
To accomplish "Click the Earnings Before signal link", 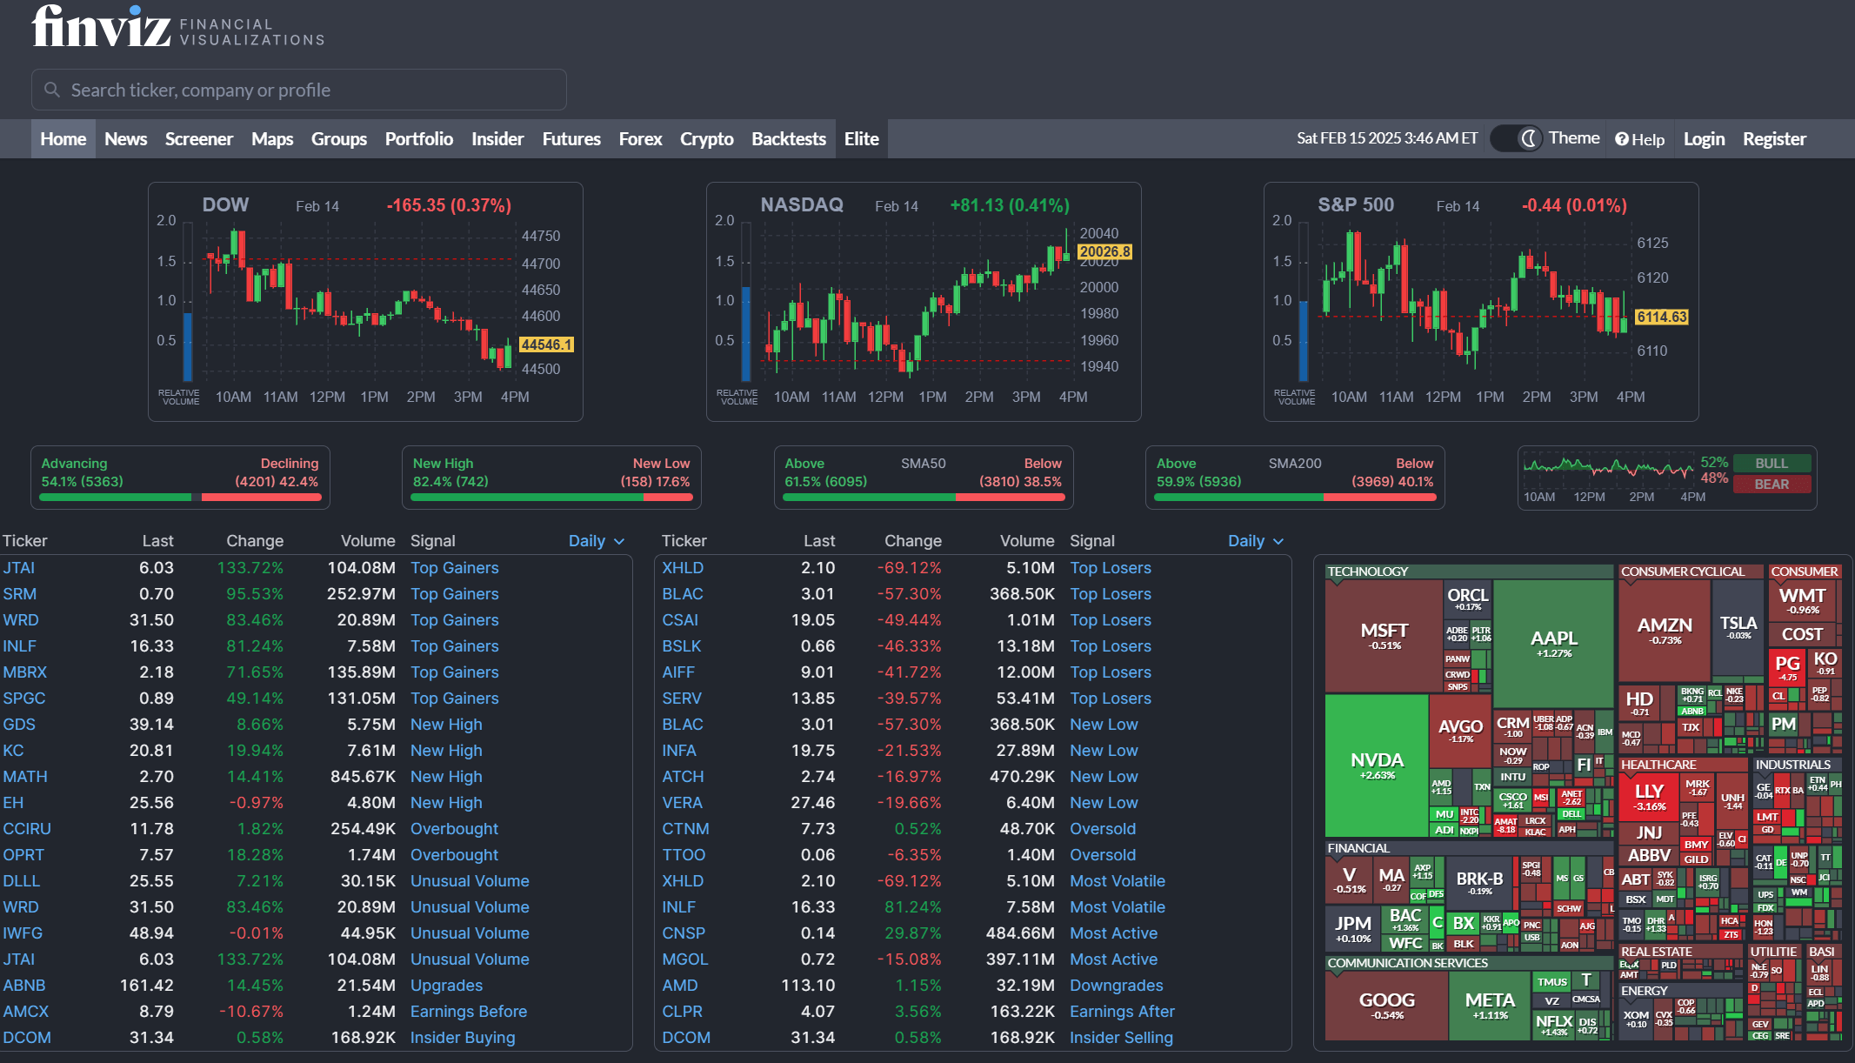I will (469, 1012).
